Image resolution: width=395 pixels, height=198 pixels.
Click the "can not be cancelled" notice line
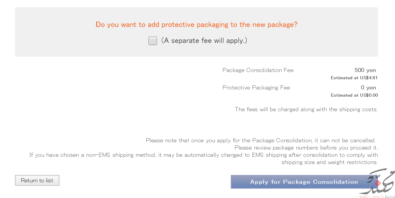click(260, 141)
